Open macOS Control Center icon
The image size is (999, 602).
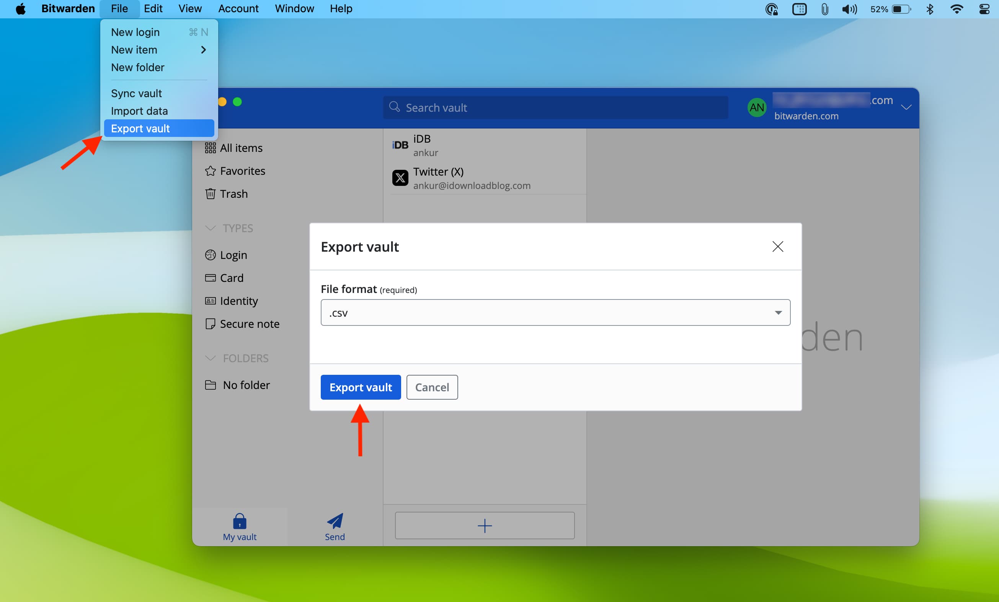click(x=984, y=9)
